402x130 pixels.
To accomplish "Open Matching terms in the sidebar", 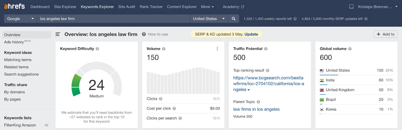I will pyautogui.click(x=18, y=60).
